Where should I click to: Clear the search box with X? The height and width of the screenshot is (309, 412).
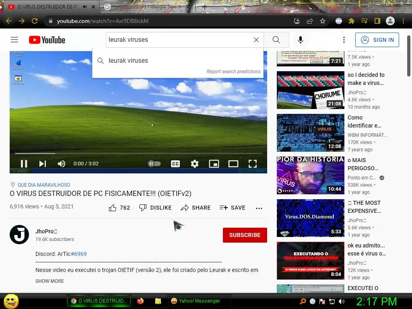(256, 40)
